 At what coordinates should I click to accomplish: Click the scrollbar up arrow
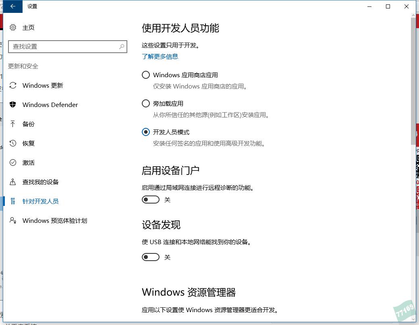point(413,15)
